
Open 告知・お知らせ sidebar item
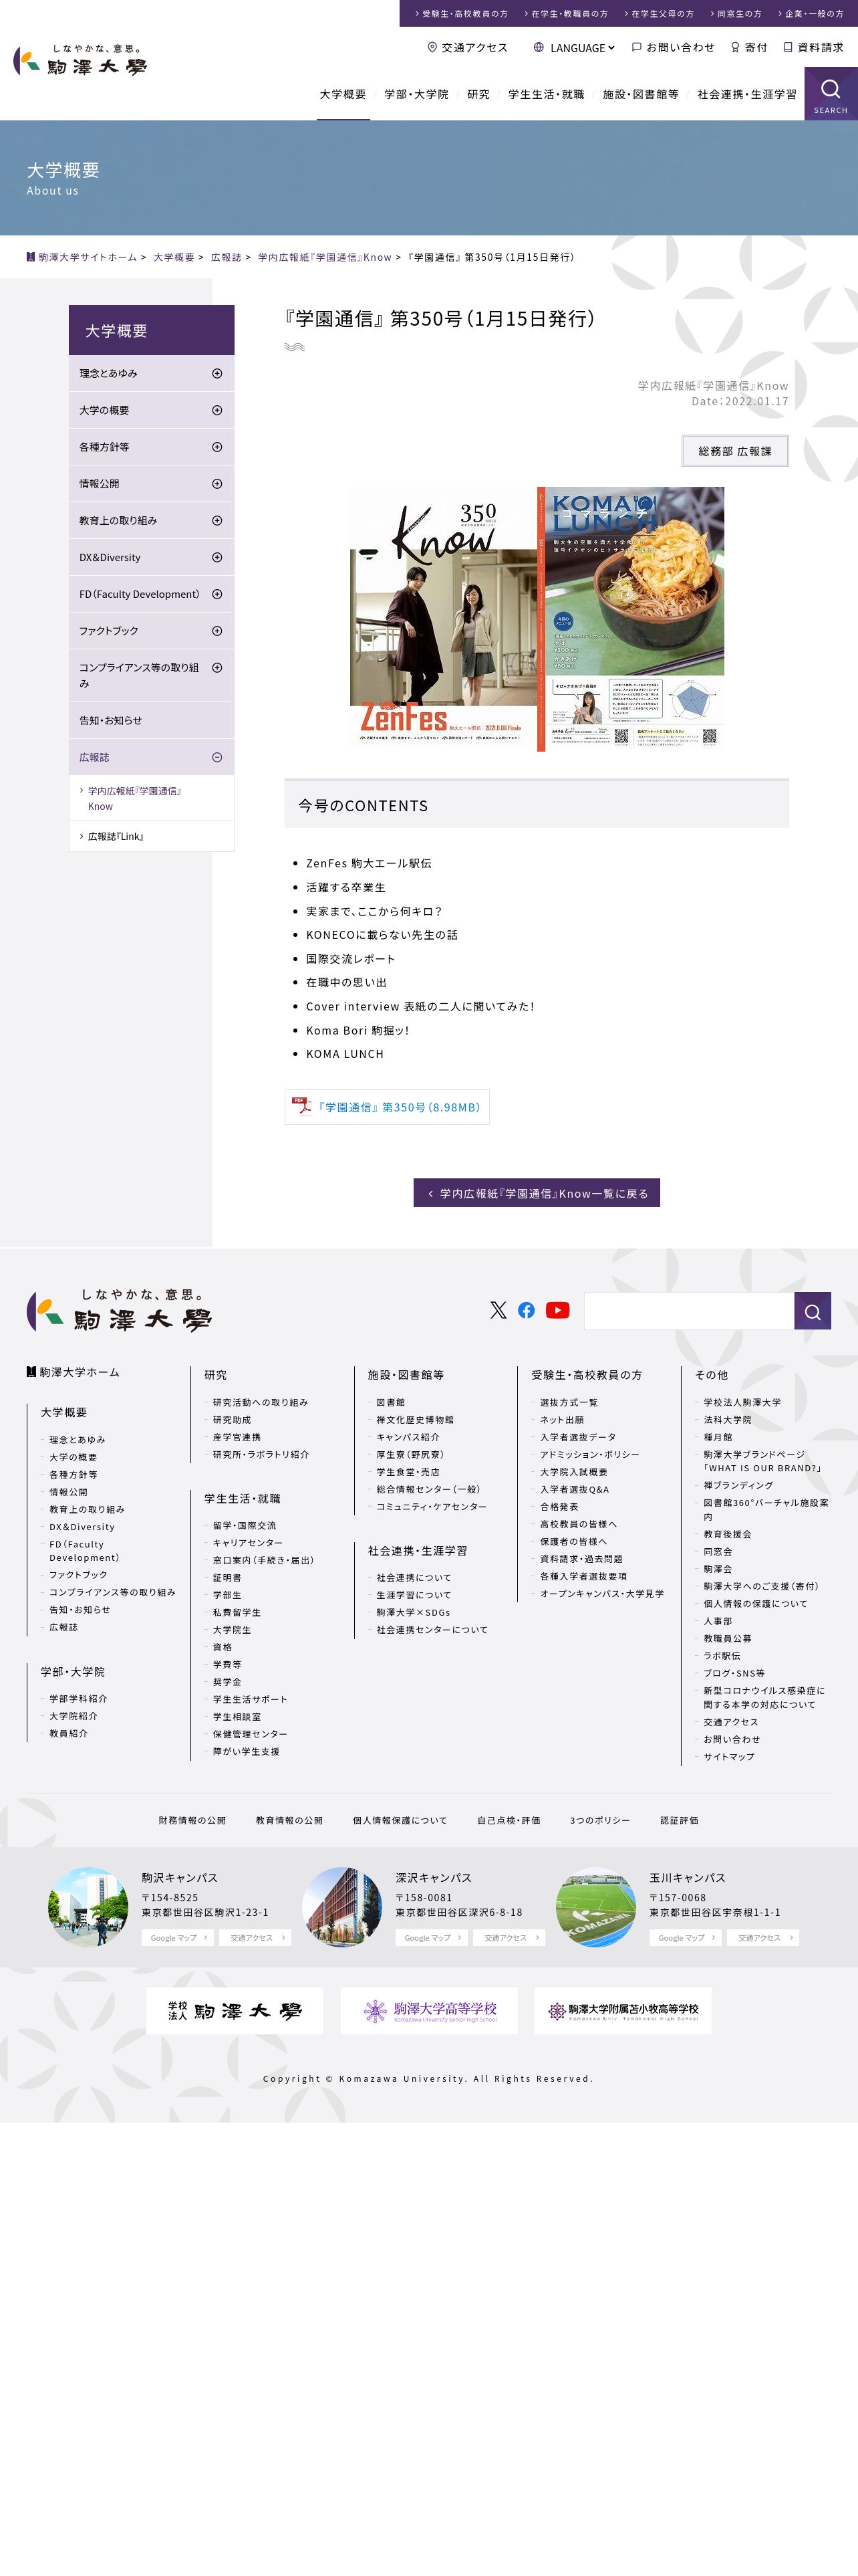[x=151, y=720]
